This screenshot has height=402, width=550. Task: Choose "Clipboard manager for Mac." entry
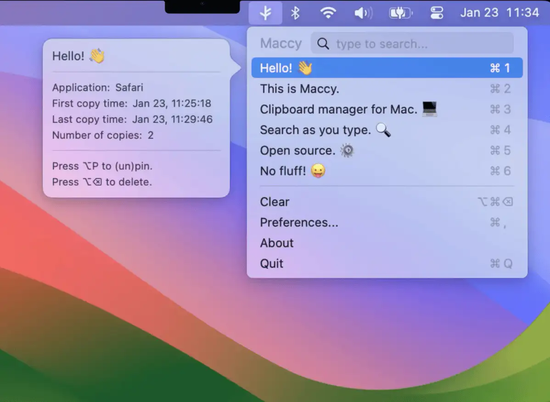387,110
